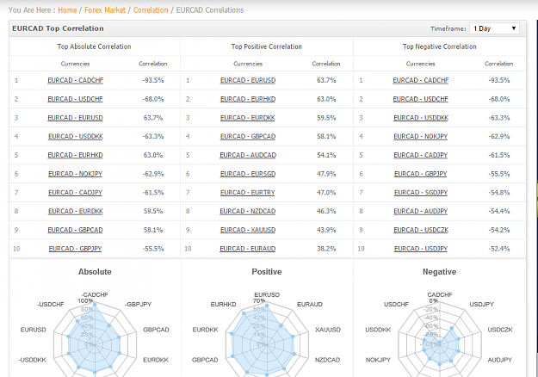Open EURCAD - EURUSD link in Positive table

248,80
